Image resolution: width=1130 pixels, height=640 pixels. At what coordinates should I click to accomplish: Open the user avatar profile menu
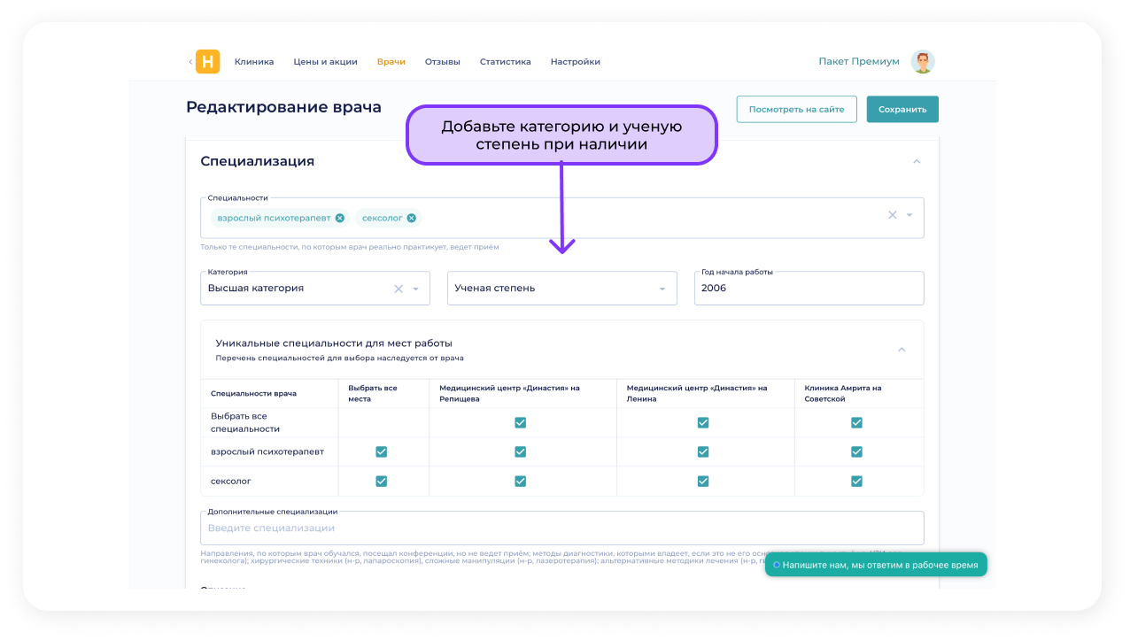click(923, 61)
